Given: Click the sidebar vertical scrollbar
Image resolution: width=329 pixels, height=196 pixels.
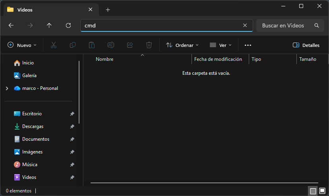Looking at the screenshot, I should (x=79, y=92).
